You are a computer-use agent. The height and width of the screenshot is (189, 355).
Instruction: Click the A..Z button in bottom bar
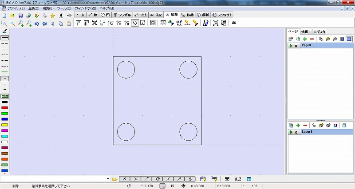[238, 179]
